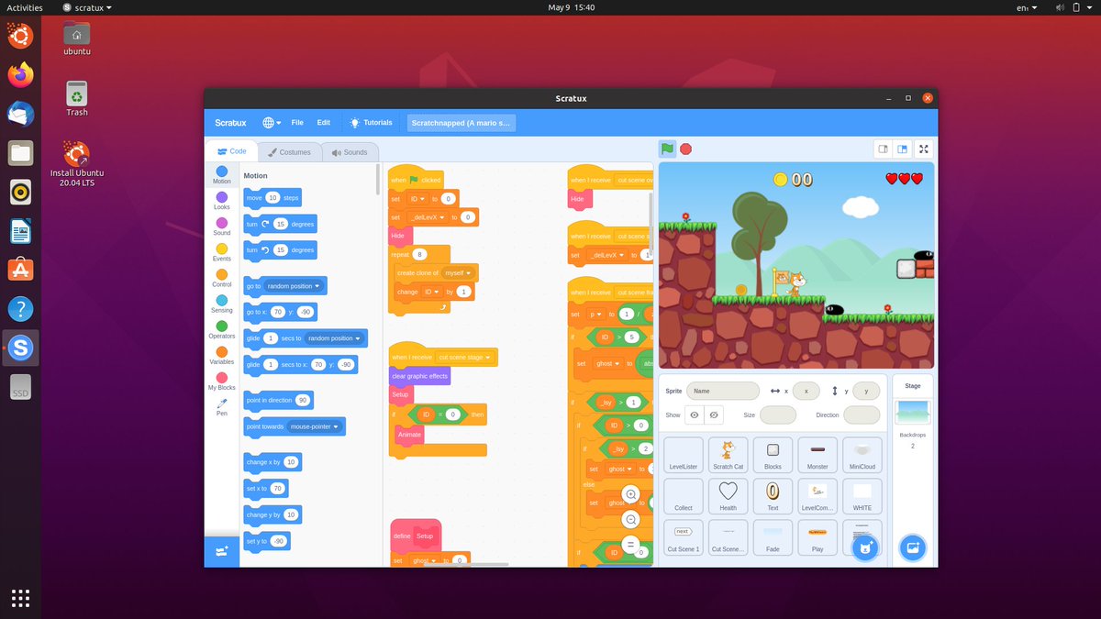
Task: Open Firefox from the Ubuntu dock
Action: 20,74
